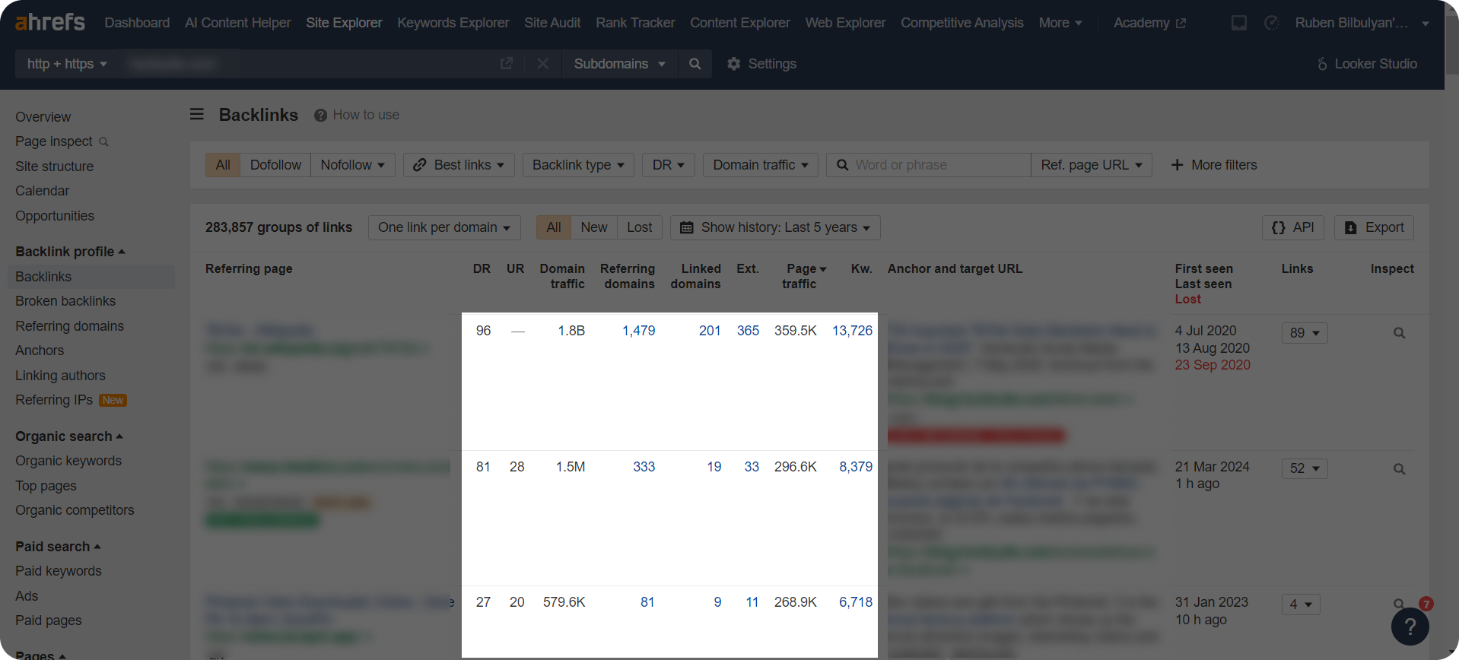Open the help question mark bubble

tap(1410, 627)
